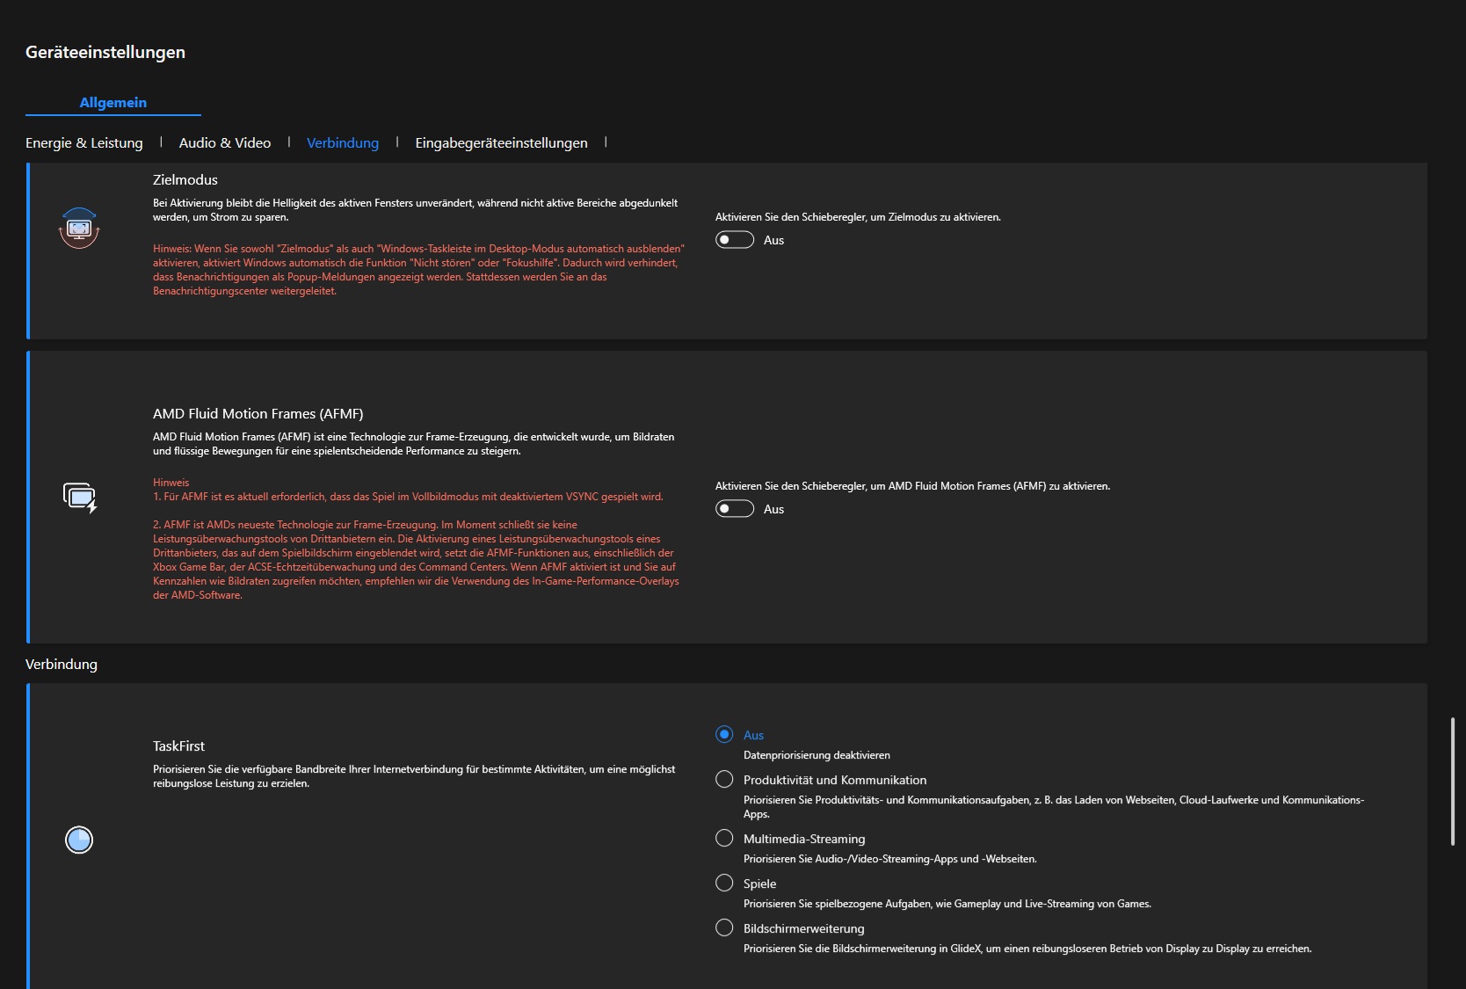Click the TaskFirst pie chart icon
This screenshot has width=1466, height=989.
coord(79,840)
